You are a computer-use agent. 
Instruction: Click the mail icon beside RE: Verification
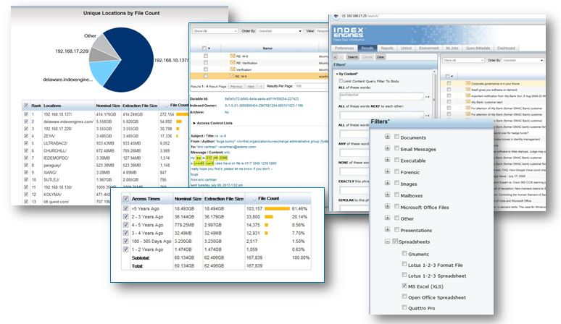(233, 62)
